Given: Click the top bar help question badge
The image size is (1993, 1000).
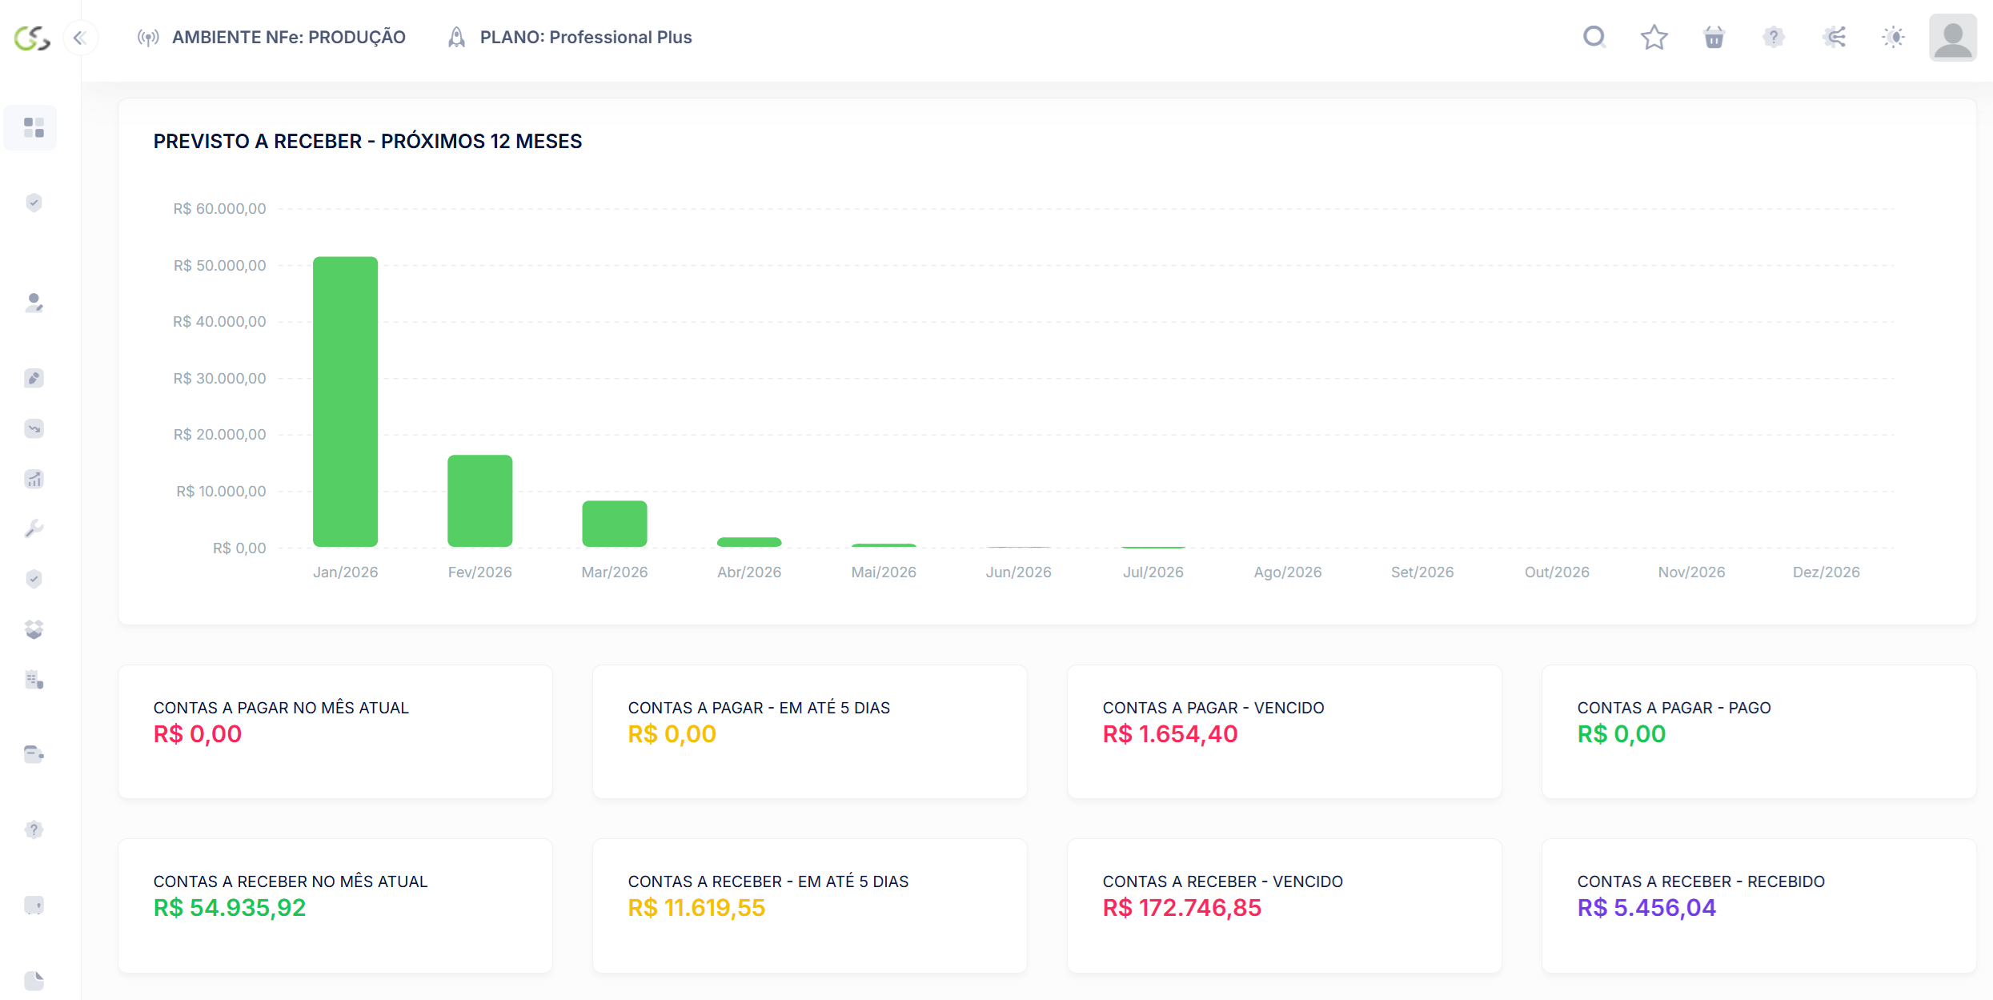Looking at the screenshot, I should pyautogui.click(x=1774, y=37).
